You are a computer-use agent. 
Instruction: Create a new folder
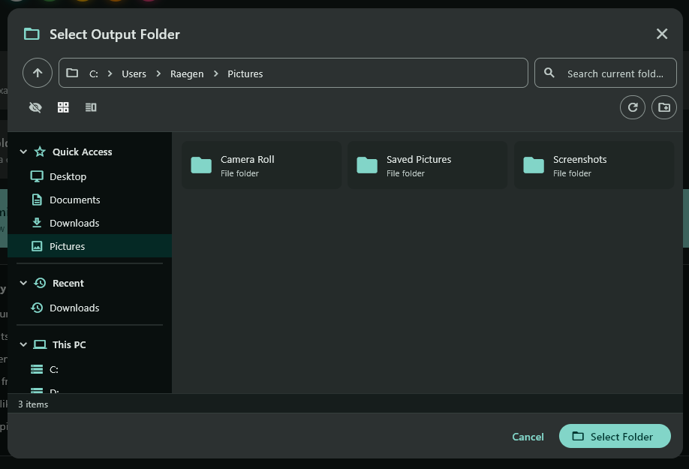click(x=664, y=107)
